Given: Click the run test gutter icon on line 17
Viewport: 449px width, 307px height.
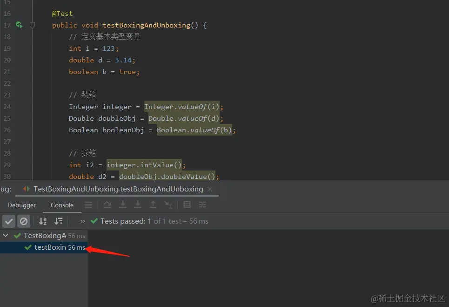Looking at the screenshot, I should pyautogui.click(x=19, y=25).
